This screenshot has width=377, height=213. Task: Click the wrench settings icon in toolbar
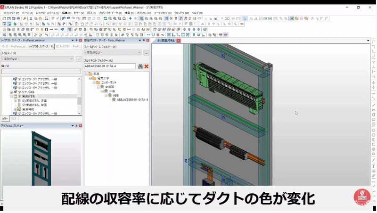(25, 18)
